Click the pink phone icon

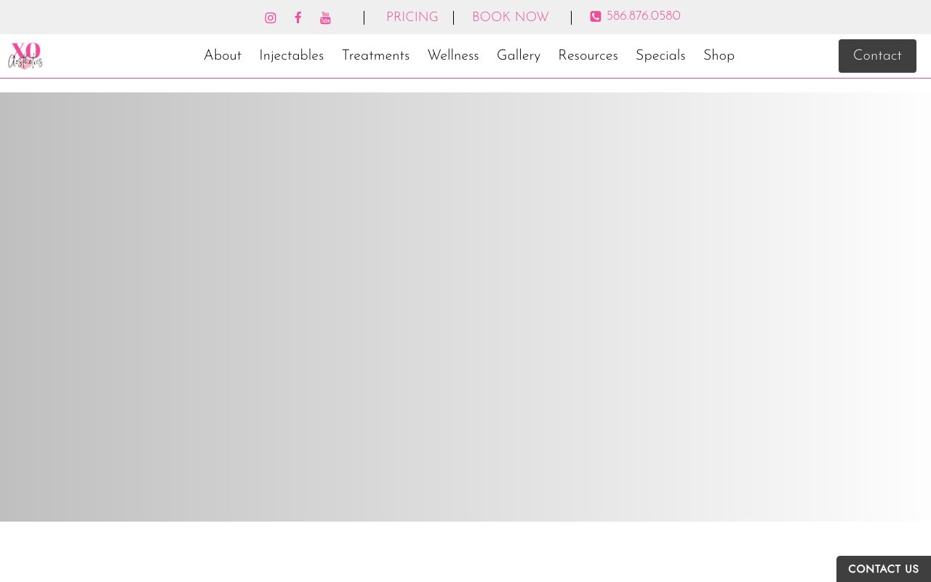(596, 17)
